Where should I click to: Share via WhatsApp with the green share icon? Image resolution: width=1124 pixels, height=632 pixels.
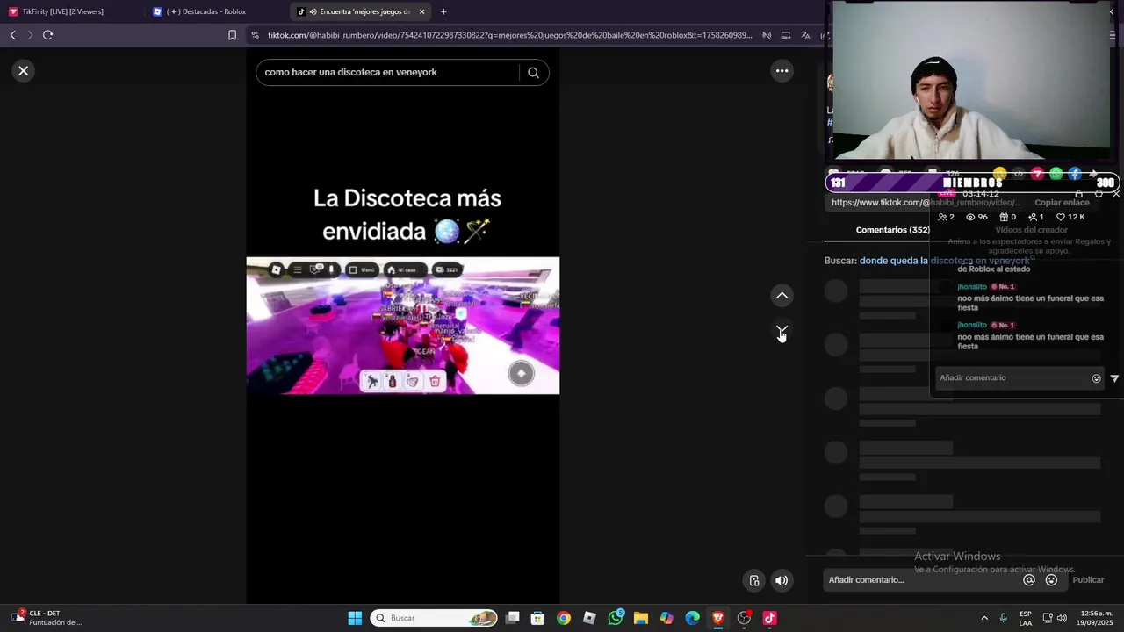(1056, 174)
